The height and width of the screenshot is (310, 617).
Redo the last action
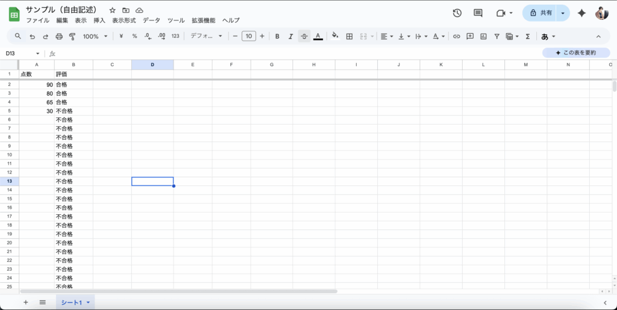tap(46, 37)
